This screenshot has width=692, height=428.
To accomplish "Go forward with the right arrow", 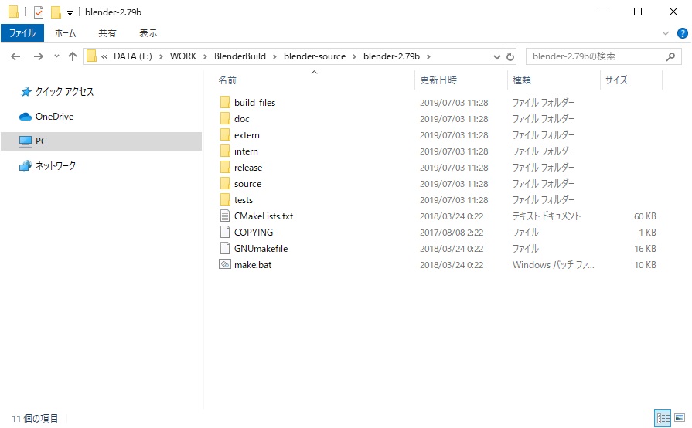I will click(x=39, y=56).
